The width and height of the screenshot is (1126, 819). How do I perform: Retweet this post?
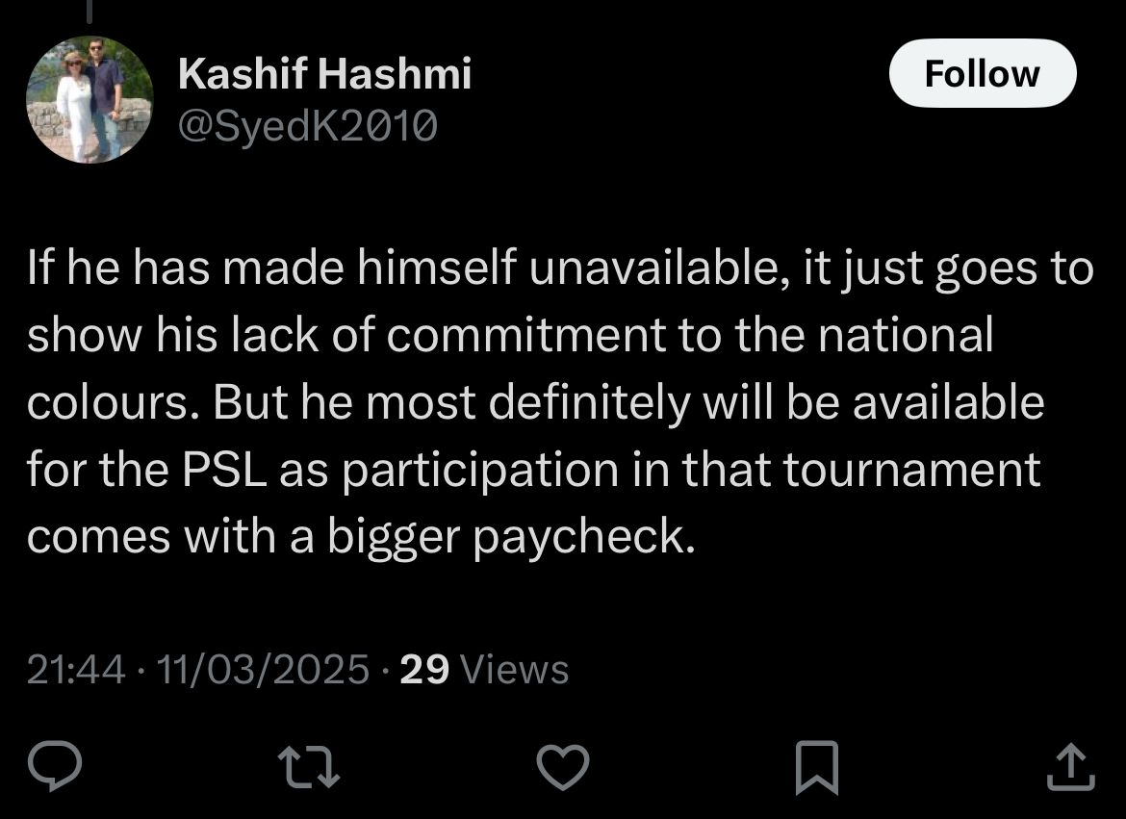tap(310, 768)
